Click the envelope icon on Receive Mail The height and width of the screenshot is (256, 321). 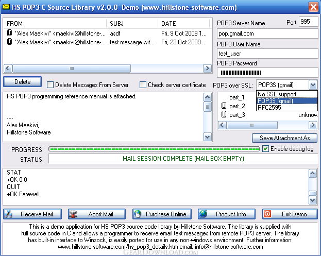[x=11, y=214]
